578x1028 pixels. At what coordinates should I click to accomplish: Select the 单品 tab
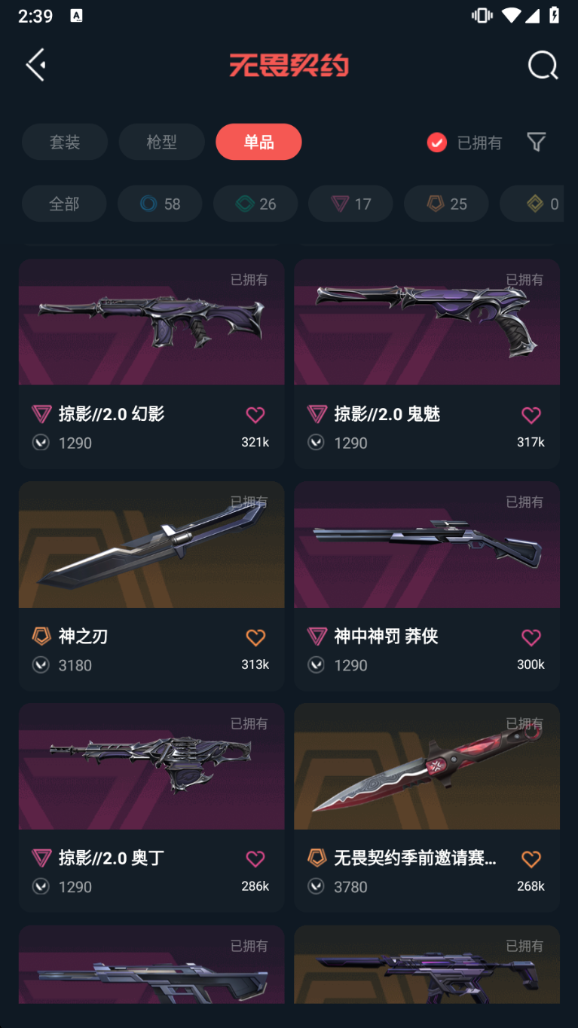258,142
